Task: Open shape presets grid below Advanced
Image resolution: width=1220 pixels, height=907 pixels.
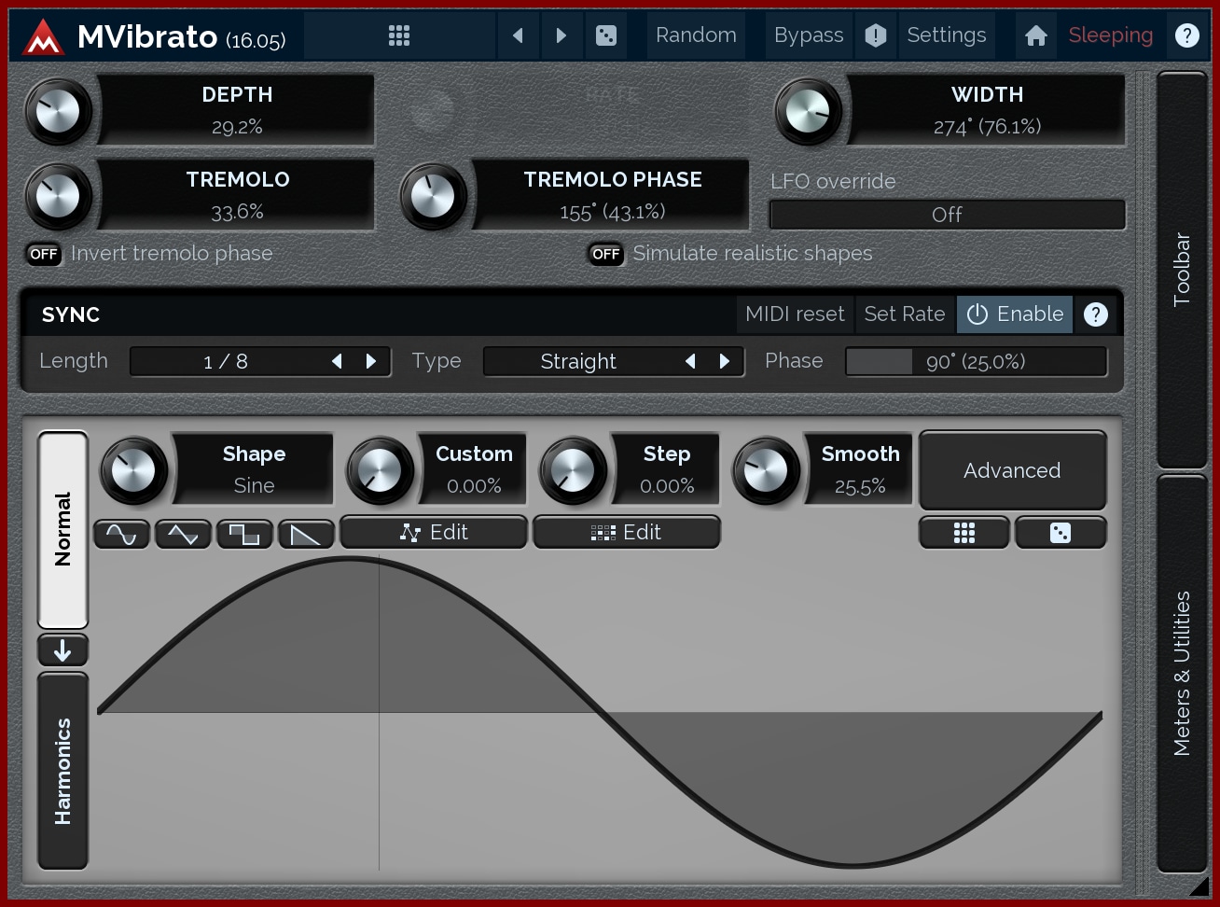Action: pos(964,533)
